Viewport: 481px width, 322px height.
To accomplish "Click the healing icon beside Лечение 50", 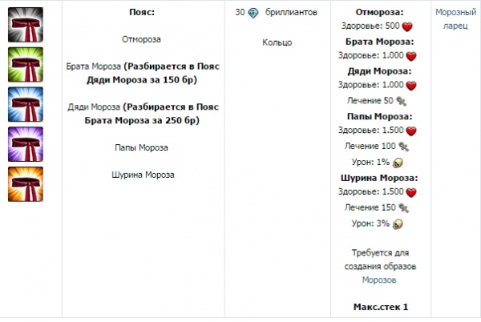I will pyautogui.click(x=402, y=101).
